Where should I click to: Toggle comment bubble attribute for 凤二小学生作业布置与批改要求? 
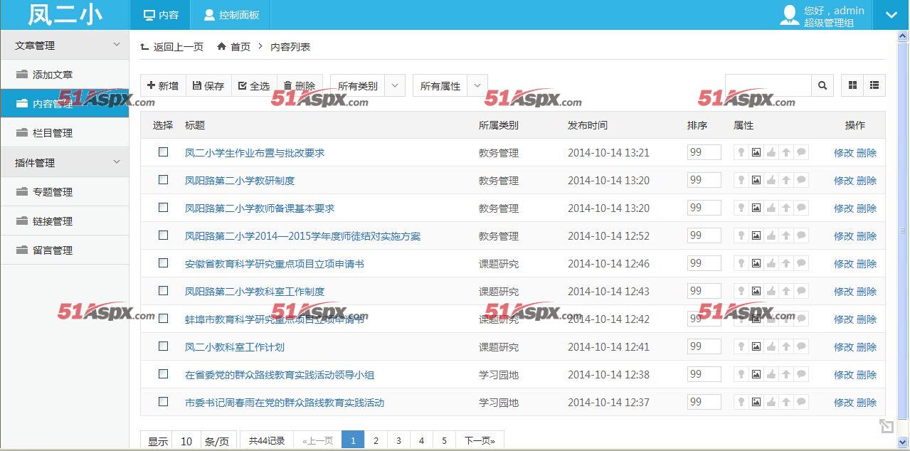801,152
